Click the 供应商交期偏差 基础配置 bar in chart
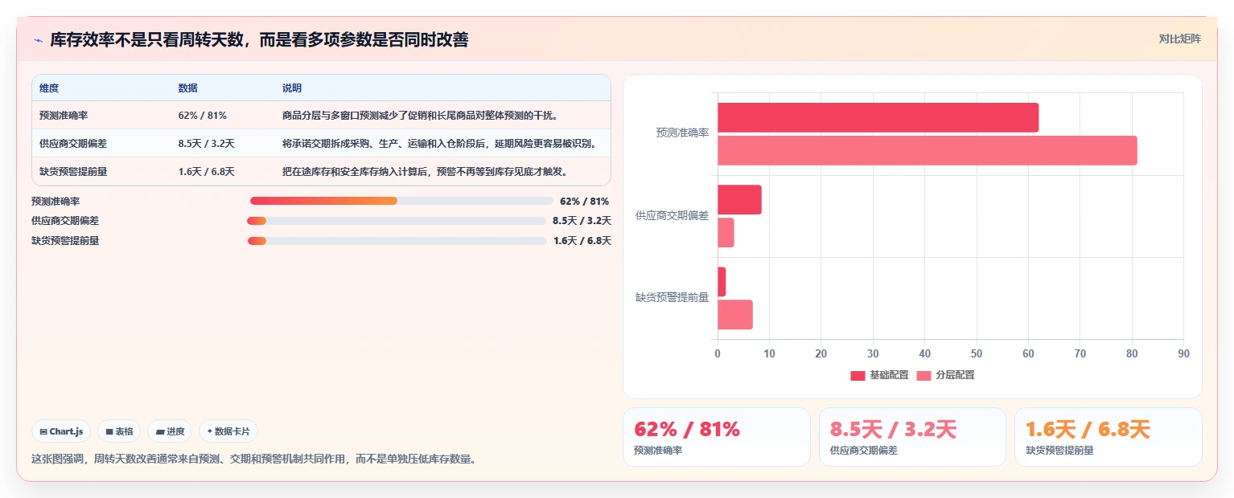 [x=739, y=200]
